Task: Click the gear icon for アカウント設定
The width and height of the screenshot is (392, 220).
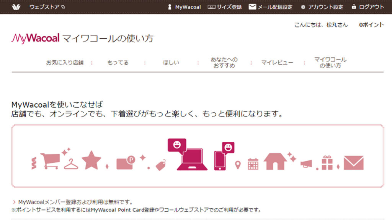Action: (303, 7)
